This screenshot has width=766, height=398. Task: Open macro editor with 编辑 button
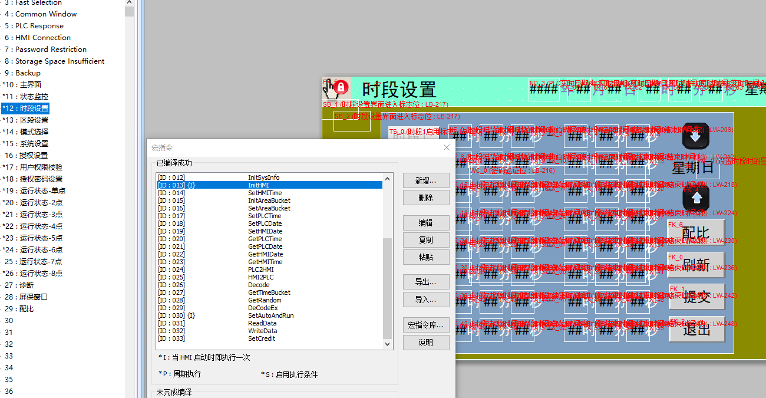(x=426, y=223)
